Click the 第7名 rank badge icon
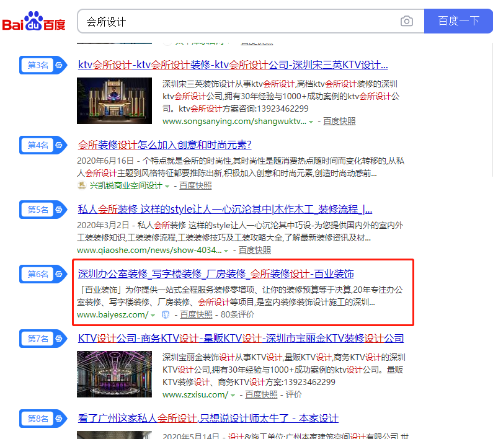 [x=43, y=339]
